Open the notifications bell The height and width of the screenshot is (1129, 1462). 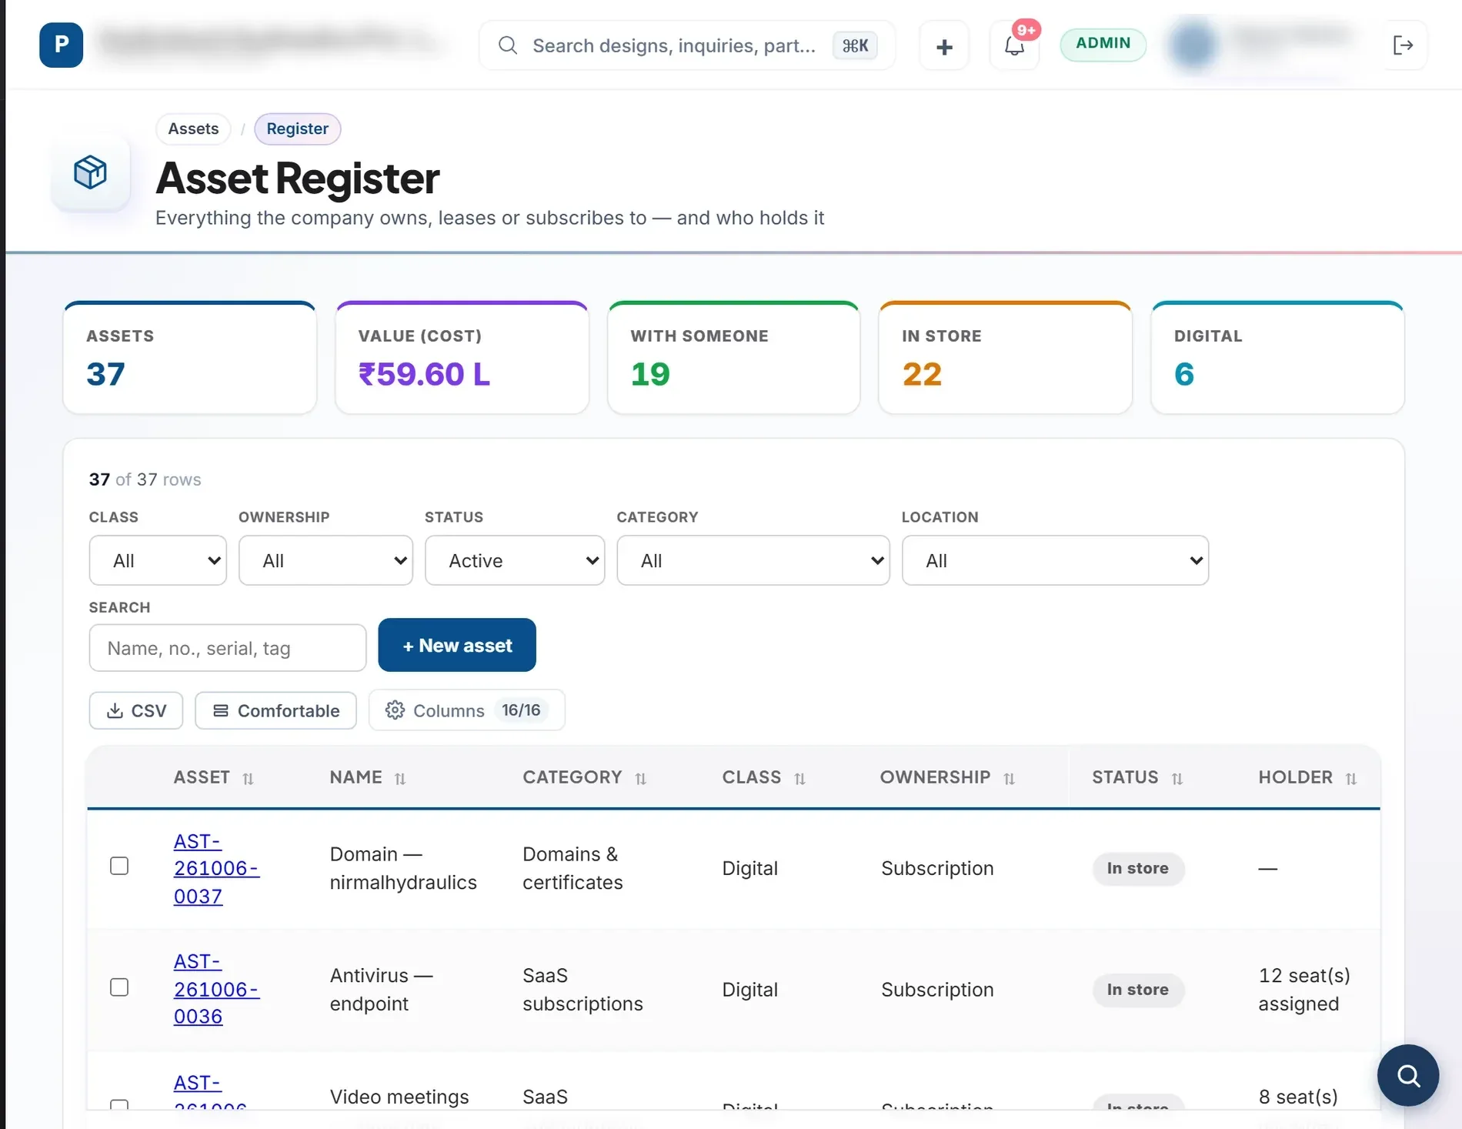(1014, 46)
